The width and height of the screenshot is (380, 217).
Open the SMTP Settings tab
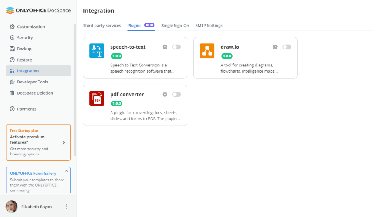[x=209, y=25]
